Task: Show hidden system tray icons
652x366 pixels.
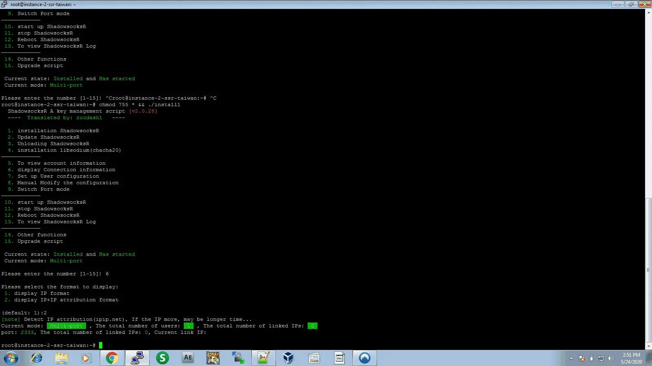Action: click(x=571, y=359)
